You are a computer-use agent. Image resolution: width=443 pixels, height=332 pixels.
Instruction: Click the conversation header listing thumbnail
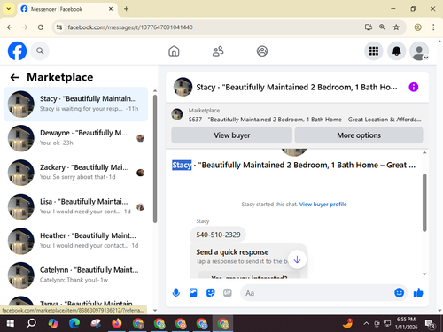[x=183, y=87]
